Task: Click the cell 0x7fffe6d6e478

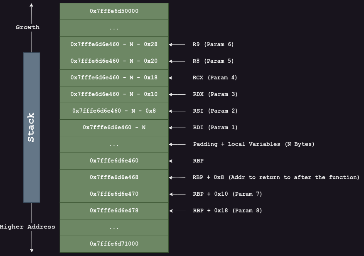Action: point(114,211)
